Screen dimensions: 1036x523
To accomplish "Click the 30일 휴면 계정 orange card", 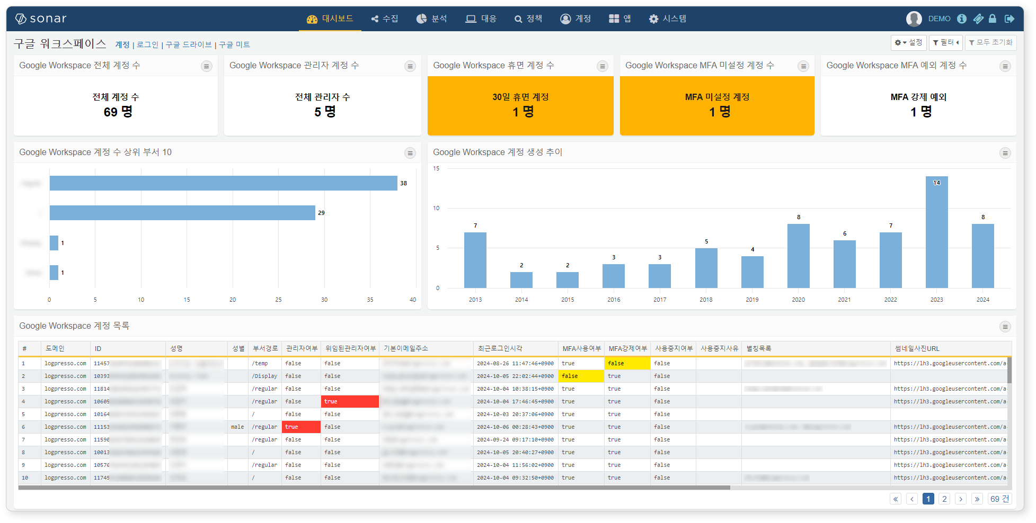I will [520, 105].
